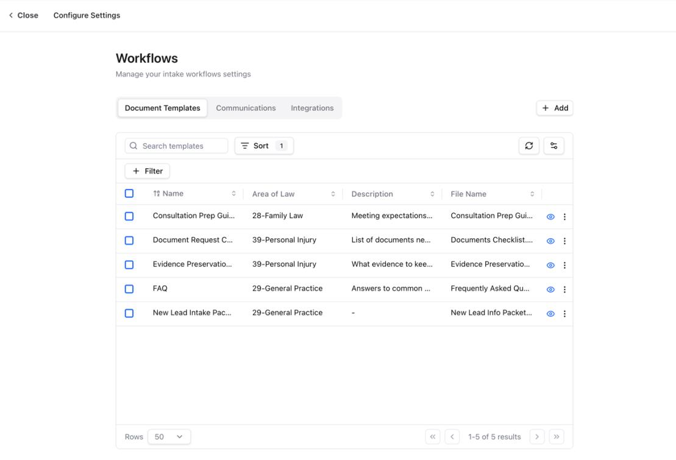The width and height of the screenshot is (676, 460).
Task: Focus the Search templates field
Action: click(x=176, y=146)
